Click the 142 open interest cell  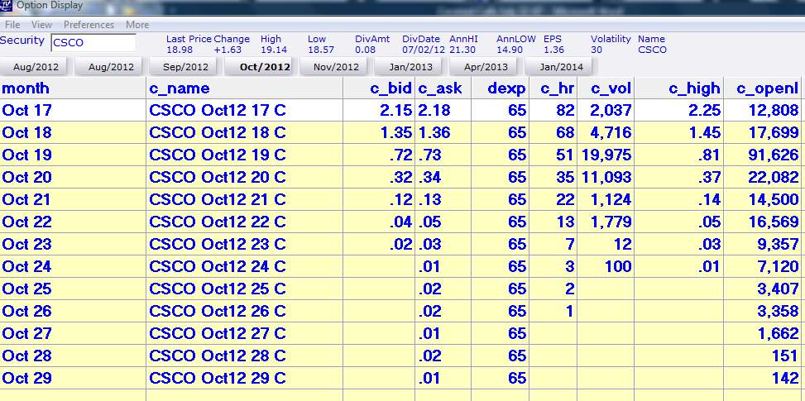click(x=762, y=378)
